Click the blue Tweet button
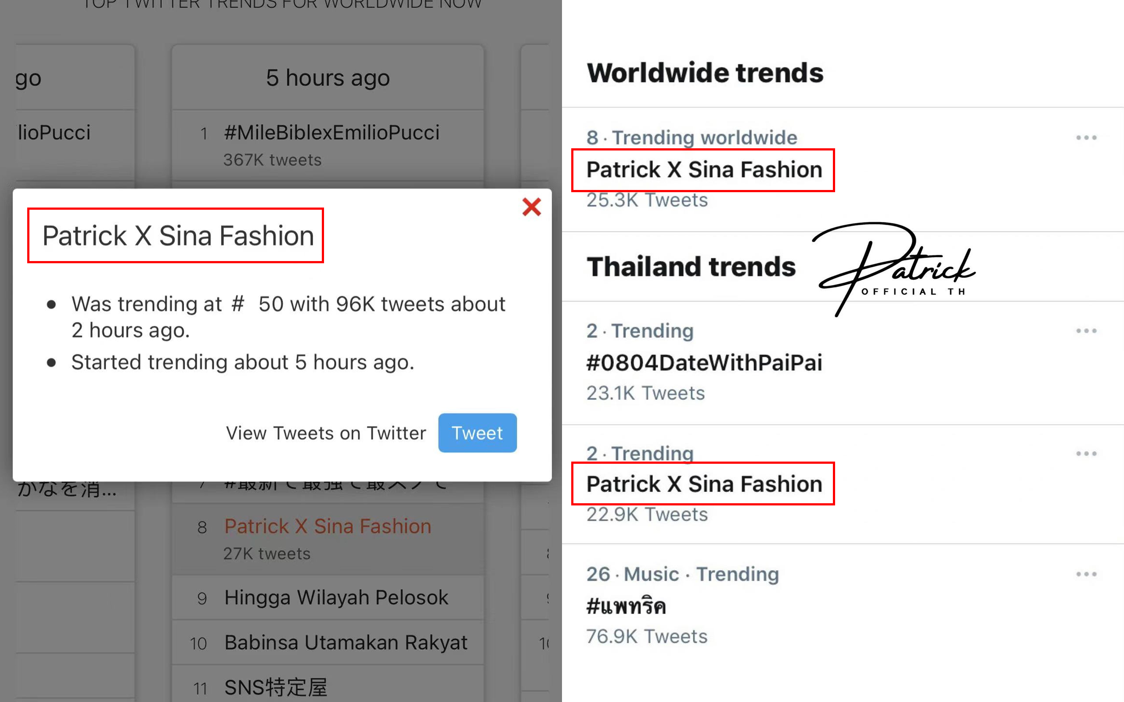The height and width of the screenshot is (702, 1124). pyautogui.click(x=477, y=433)
